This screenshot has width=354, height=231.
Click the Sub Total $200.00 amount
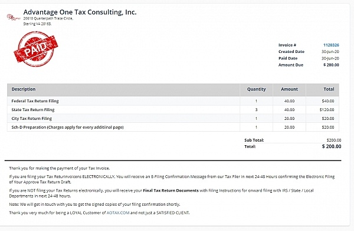[x=334, y=140]
